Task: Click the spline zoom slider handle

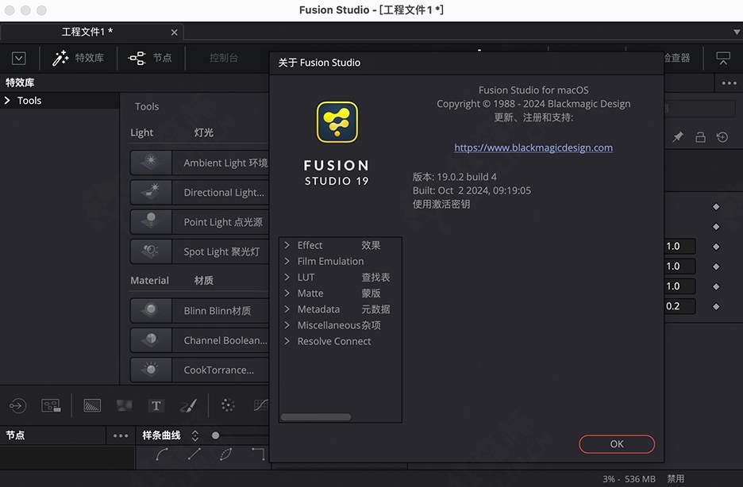Action: (x=215, y=435)
